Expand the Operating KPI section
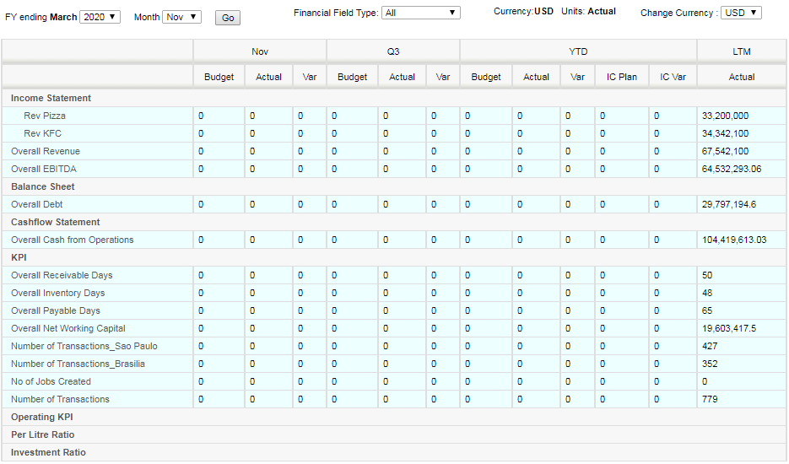The height and width of the screenshot is (464, 789). [x=41, y=418]
